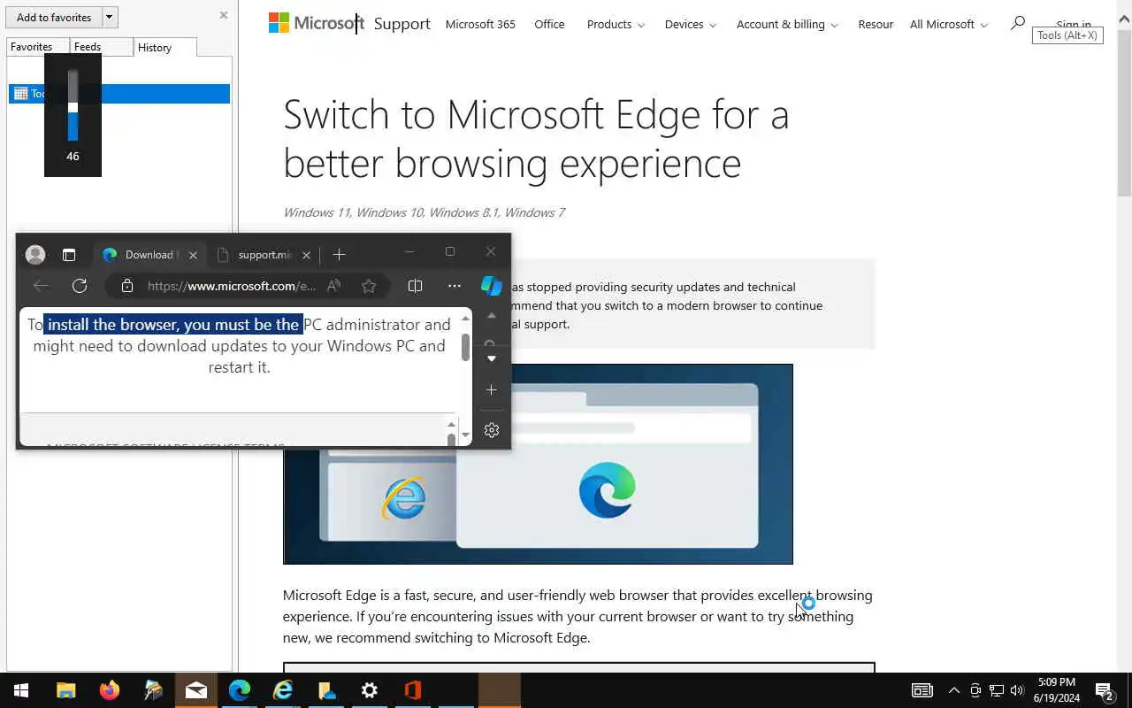The image size is (1132, 708).
Task: Switch to the Download tab in Edge
Action: 149,255
